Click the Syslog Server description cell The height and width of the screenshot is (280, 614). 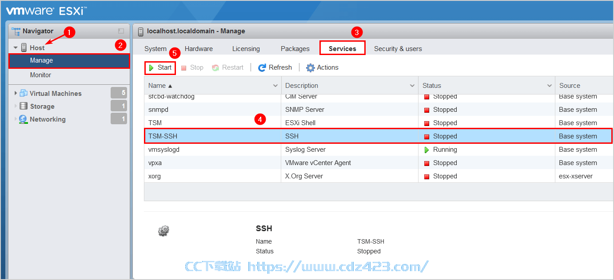point(350,150)
